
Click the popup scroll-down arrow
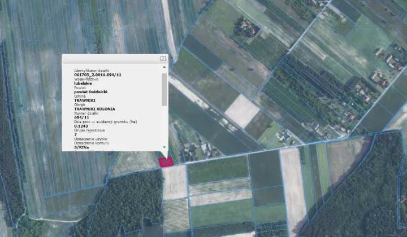[164, 147]
